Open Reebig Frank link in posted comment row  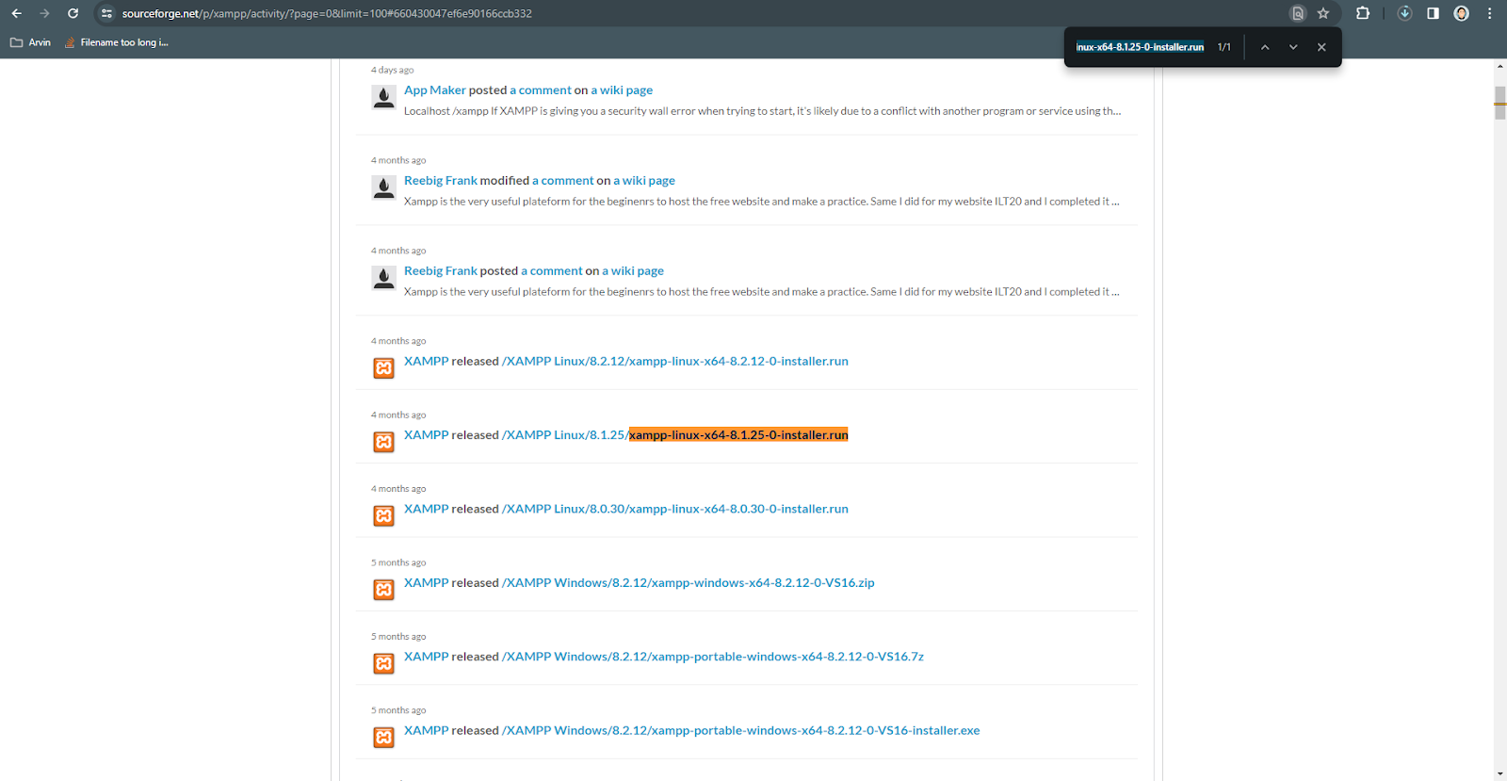pos(441,271)
